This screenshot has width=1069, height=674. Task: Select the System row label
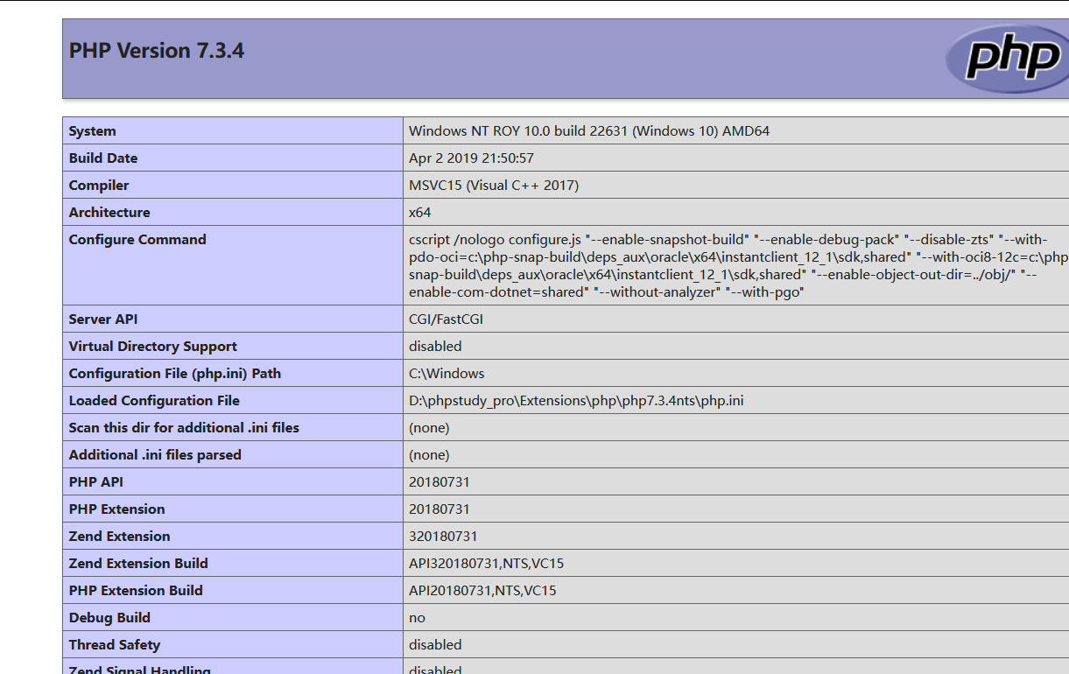click(x=94, y=130)
